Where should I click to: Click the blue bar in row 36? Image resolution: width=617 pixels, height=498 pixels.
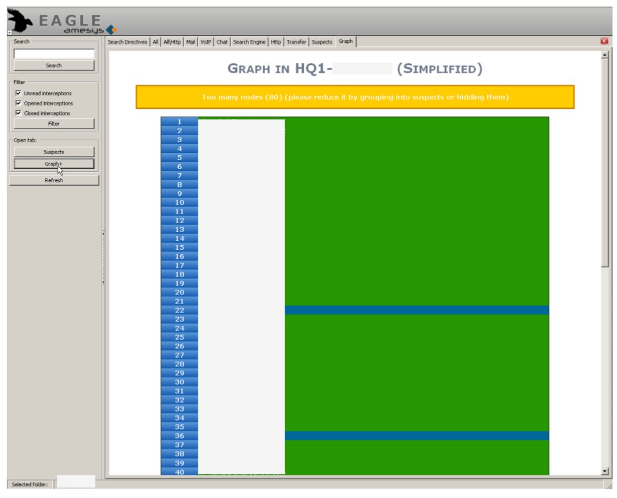pos(417,436)
